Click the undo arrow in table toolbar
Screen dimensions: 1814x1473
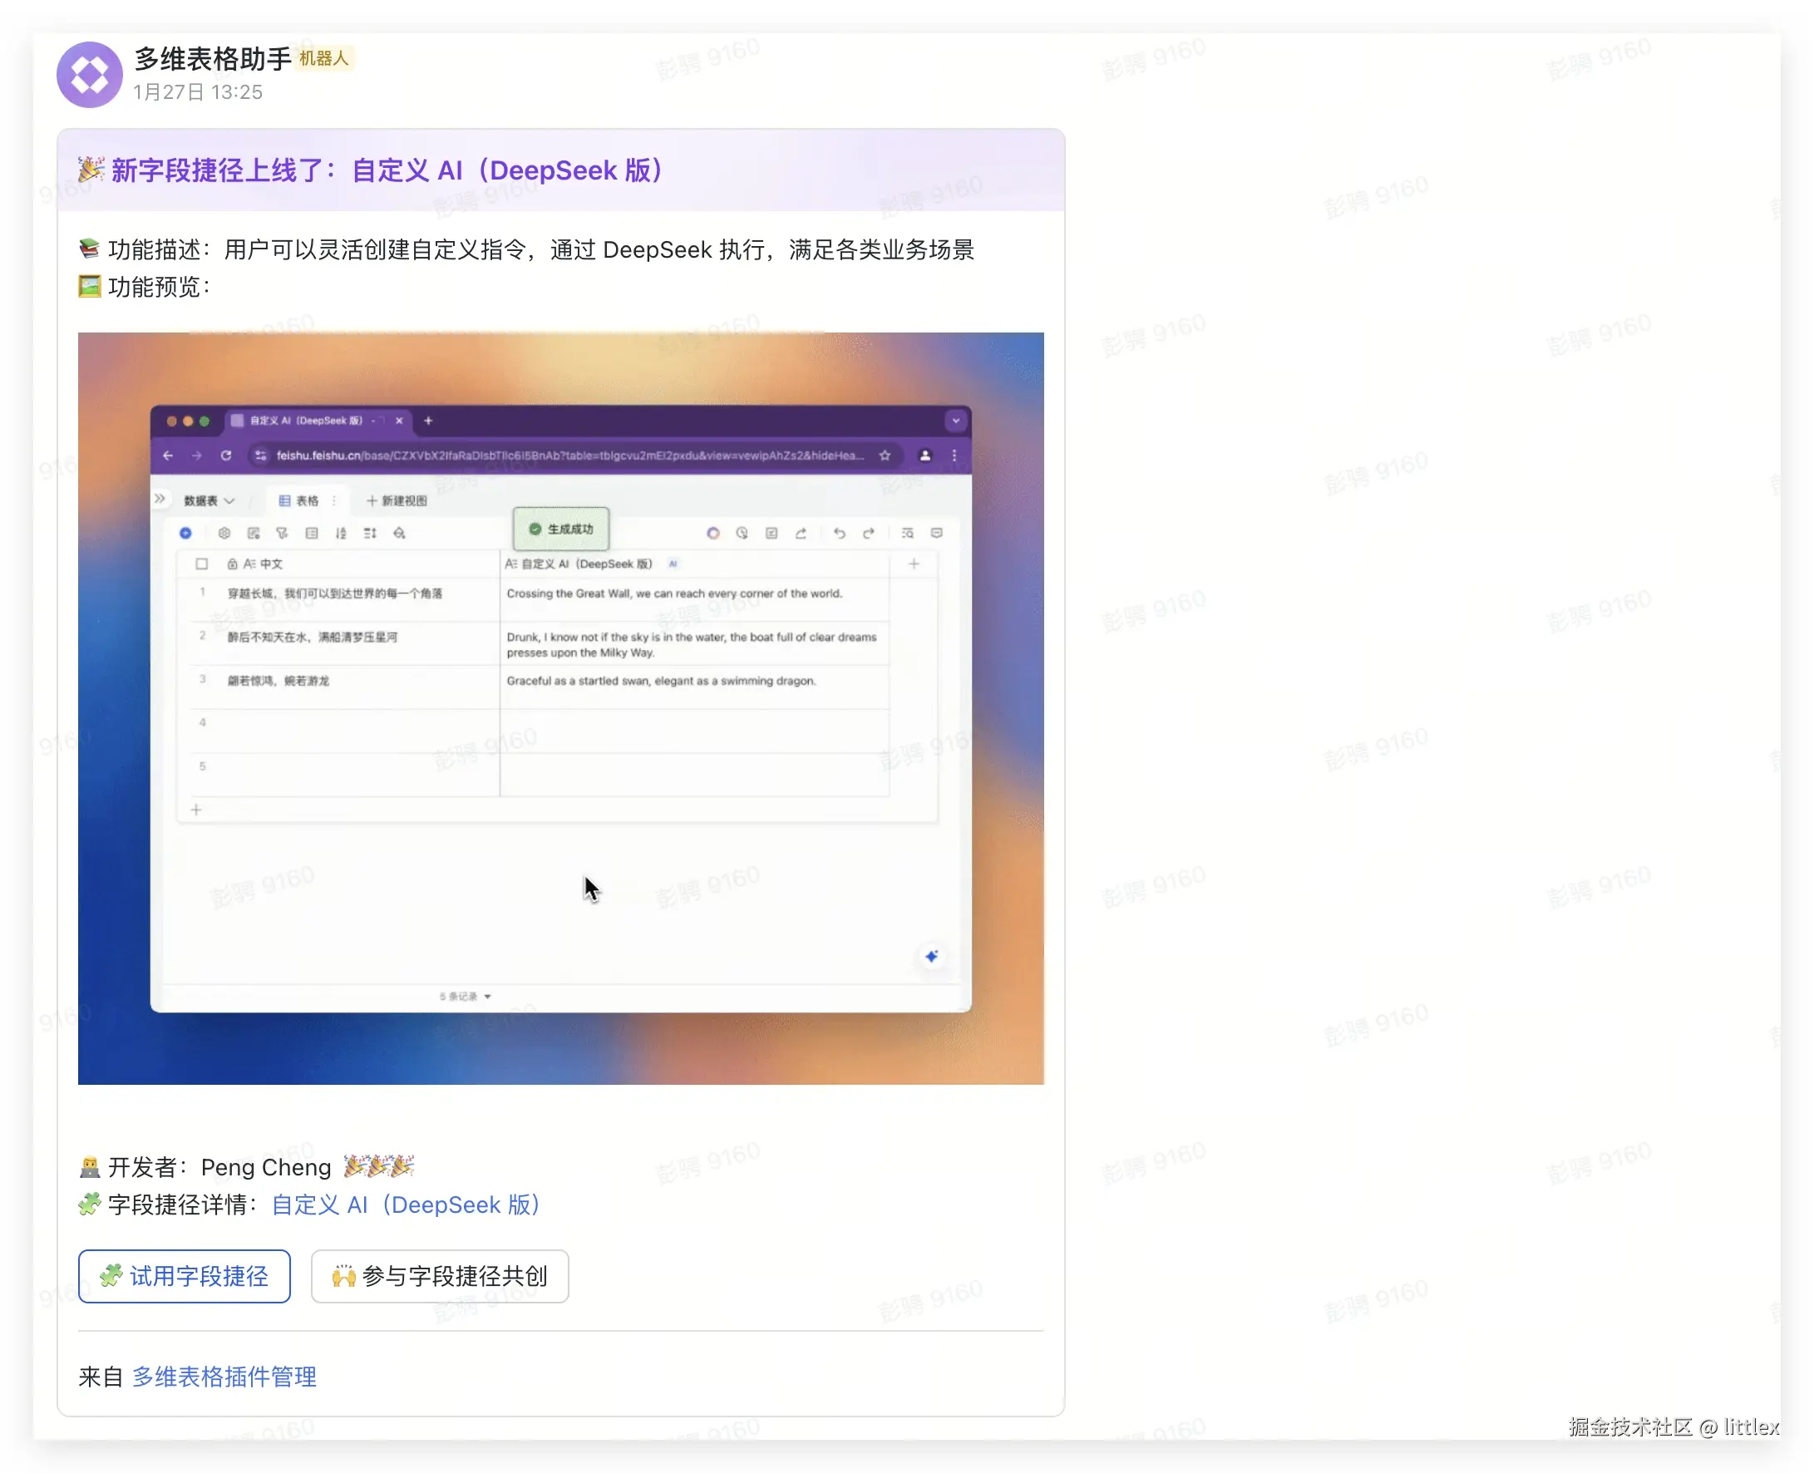point(838,533)
